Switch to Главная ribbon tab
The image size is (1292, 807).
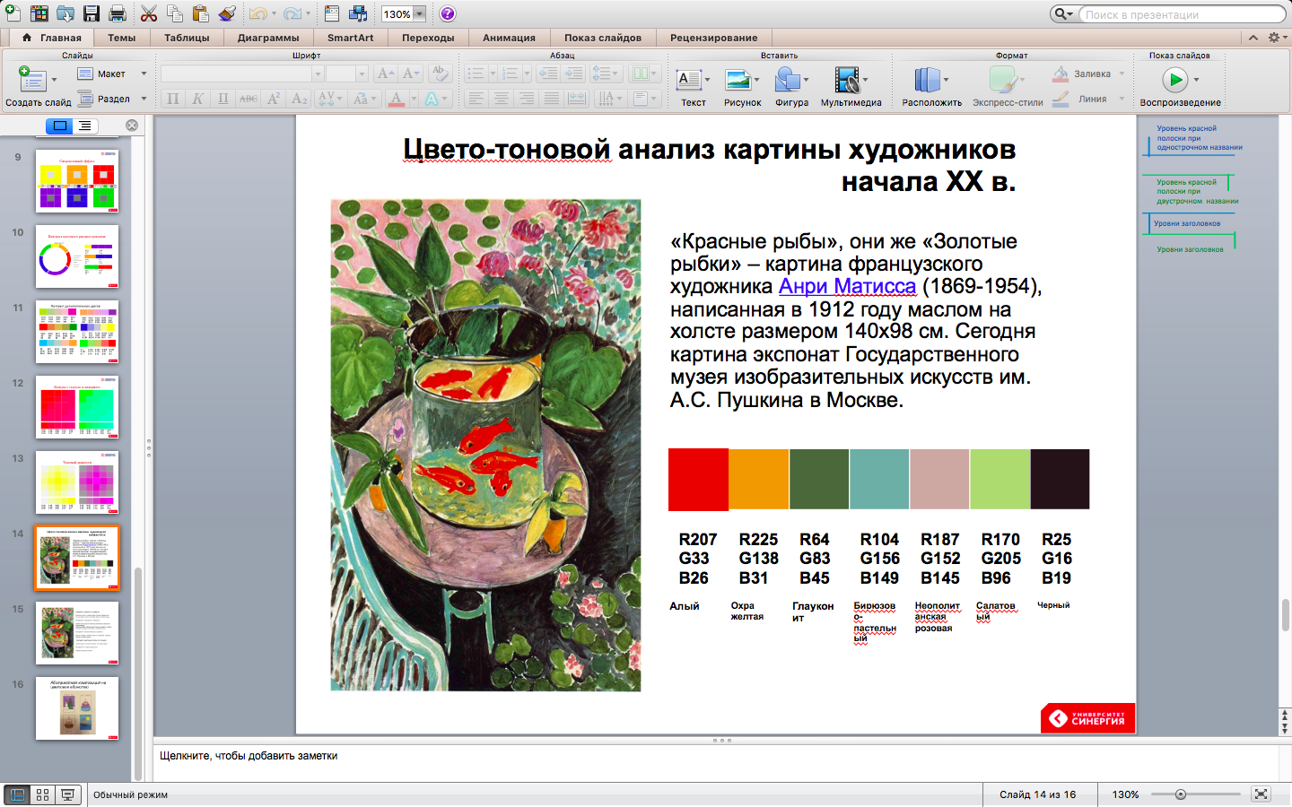pos(52,38)
